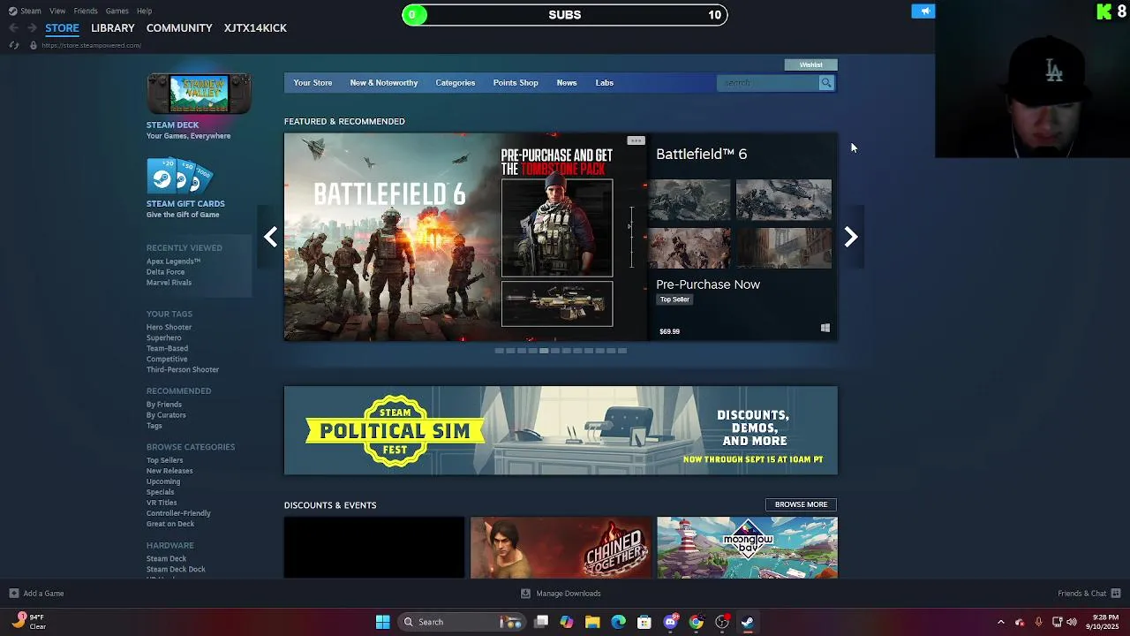Show previous featured game with left arrow
1130x636 pixels.
271,237
